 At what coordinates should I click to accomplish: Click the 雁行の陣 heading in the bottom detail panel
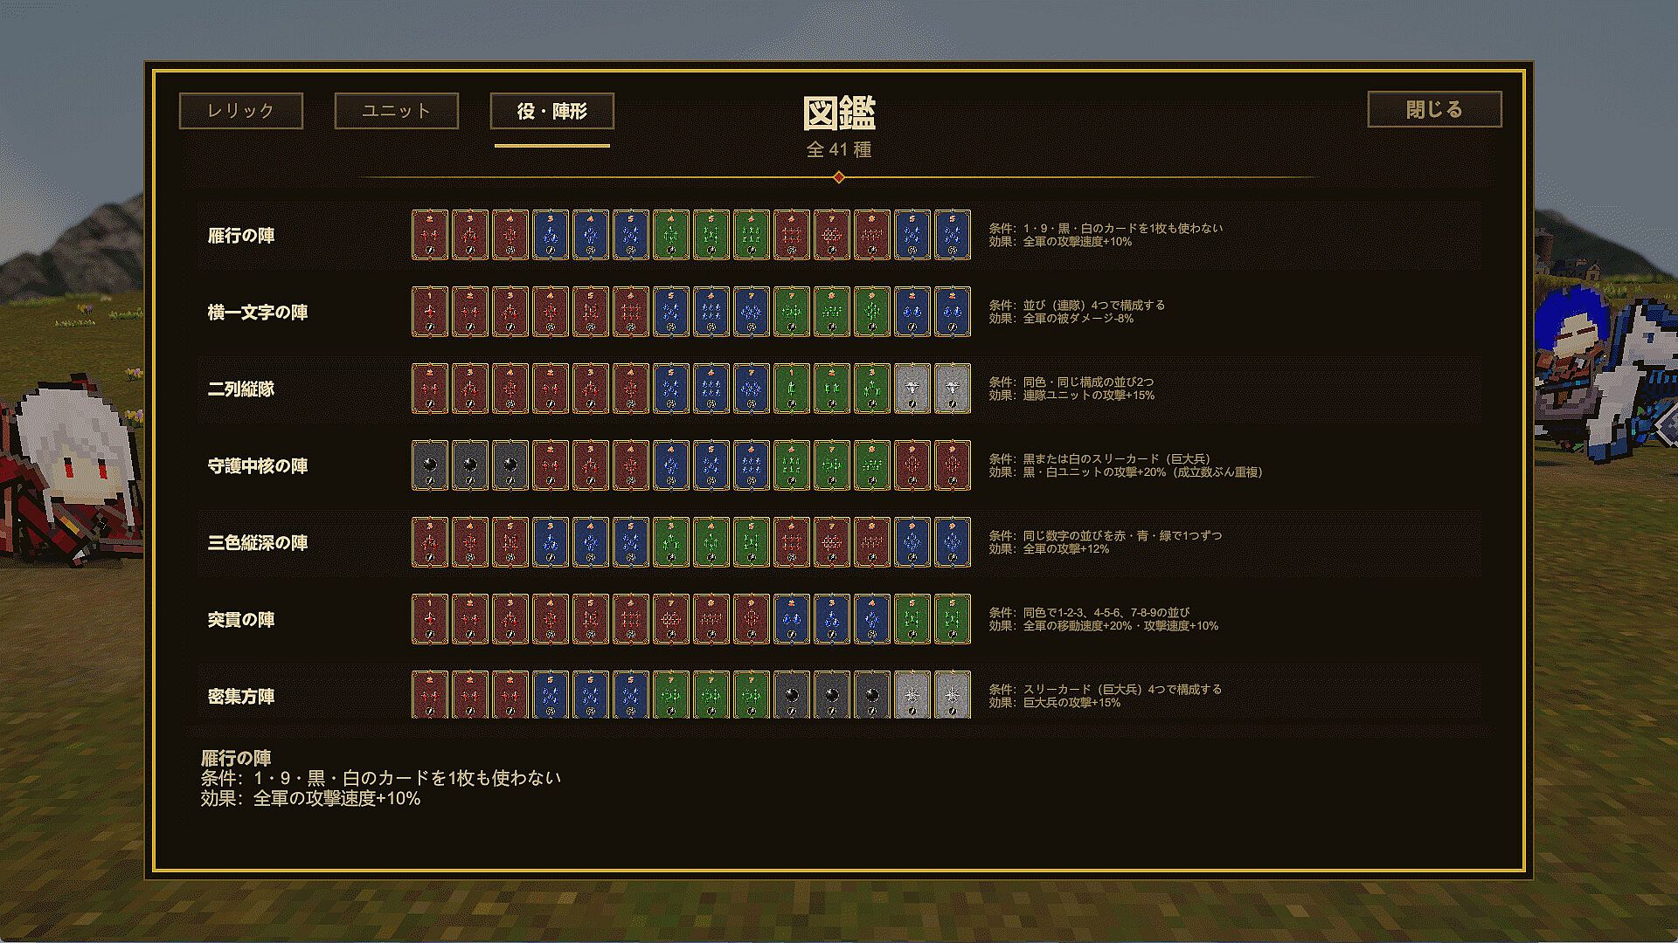[236, 758]
